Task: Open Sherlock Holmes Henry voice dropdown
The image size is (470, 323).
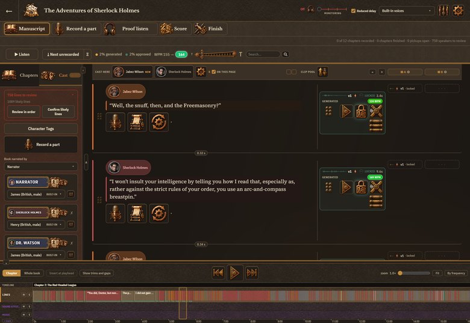Action: [x=36, y=225]
